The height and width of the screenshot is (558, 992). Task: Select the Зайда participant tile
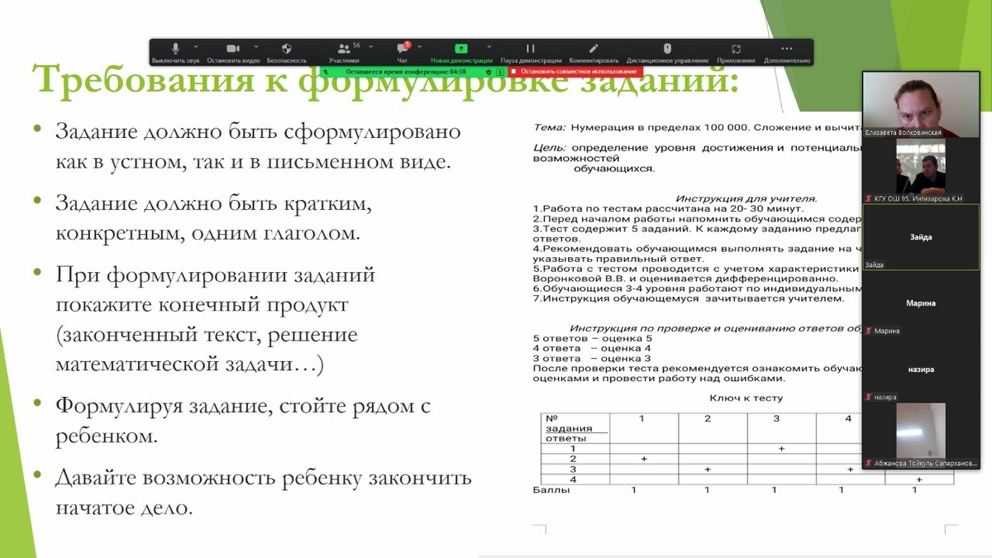click(920, 237)
